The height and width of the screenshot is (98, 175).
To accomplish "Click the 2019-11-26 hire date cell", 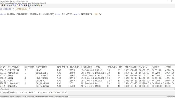I will 87,86.
